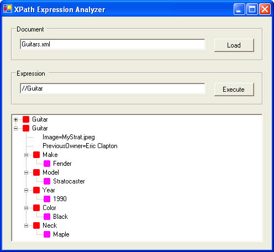Collapse the Neck node
The height and width of the screenshot is (252, 274).
pos(26,225)
